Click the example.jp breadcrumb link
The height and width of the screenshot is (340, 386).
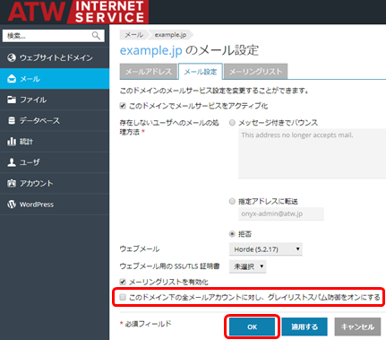170,35
